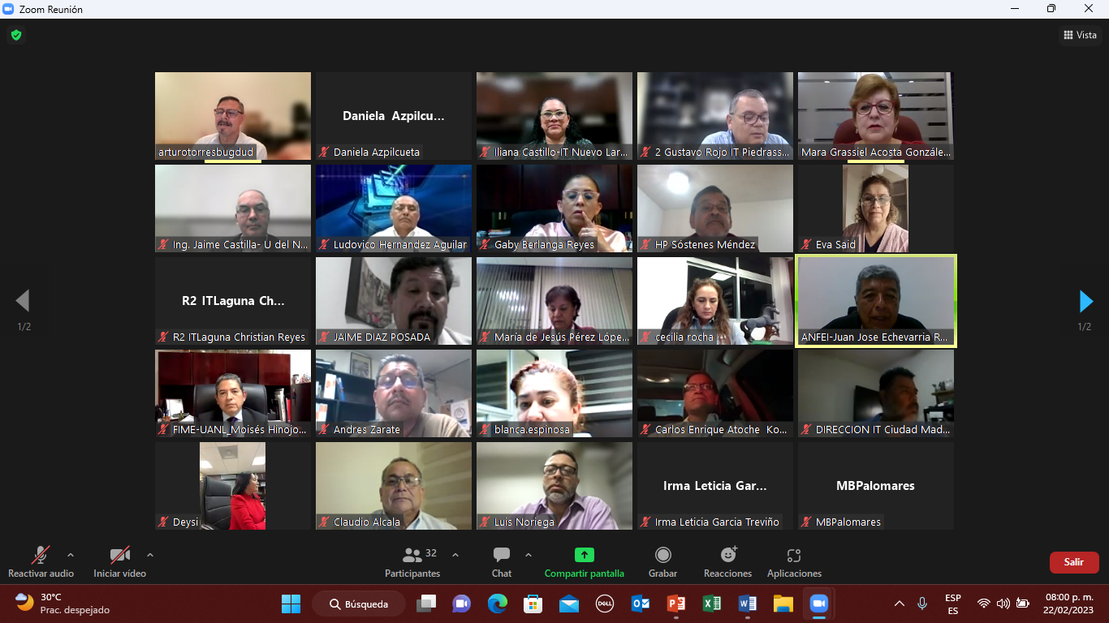Screen dimensions: 1109x623
Task: Show hidden system tray icons
Action: (x=900, y=604)
